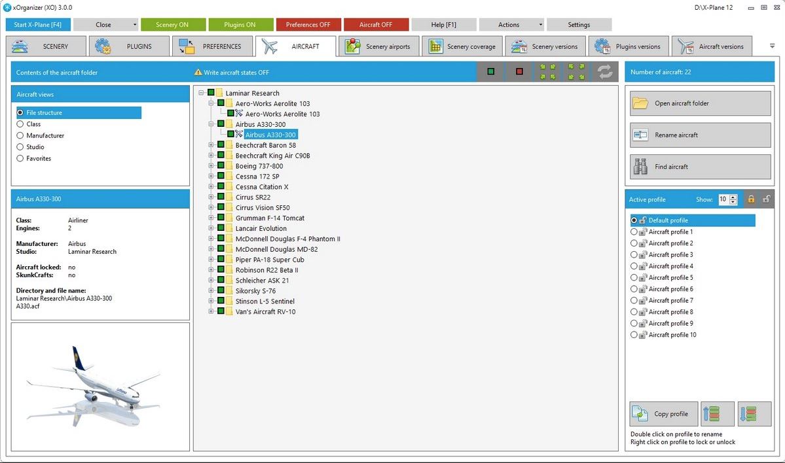Click the move profile down icon button

pos(754,413)
